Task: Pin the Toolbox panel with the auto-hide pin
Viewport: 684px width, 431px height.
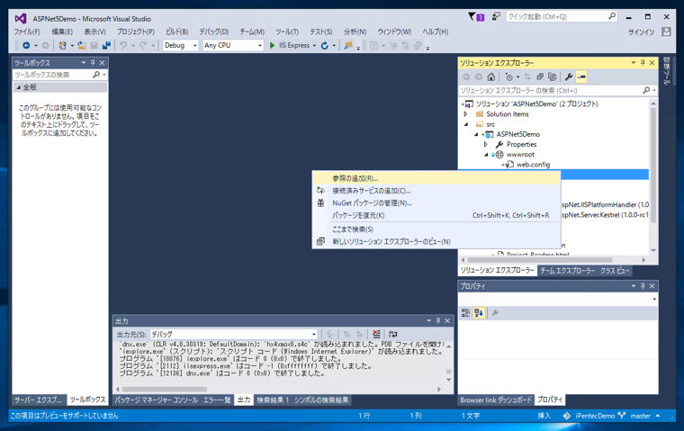Action: [93, 63]
